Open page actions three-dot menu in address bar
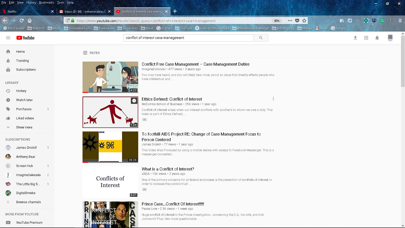Screen dimensions: 405x228 tap(290, 21)
